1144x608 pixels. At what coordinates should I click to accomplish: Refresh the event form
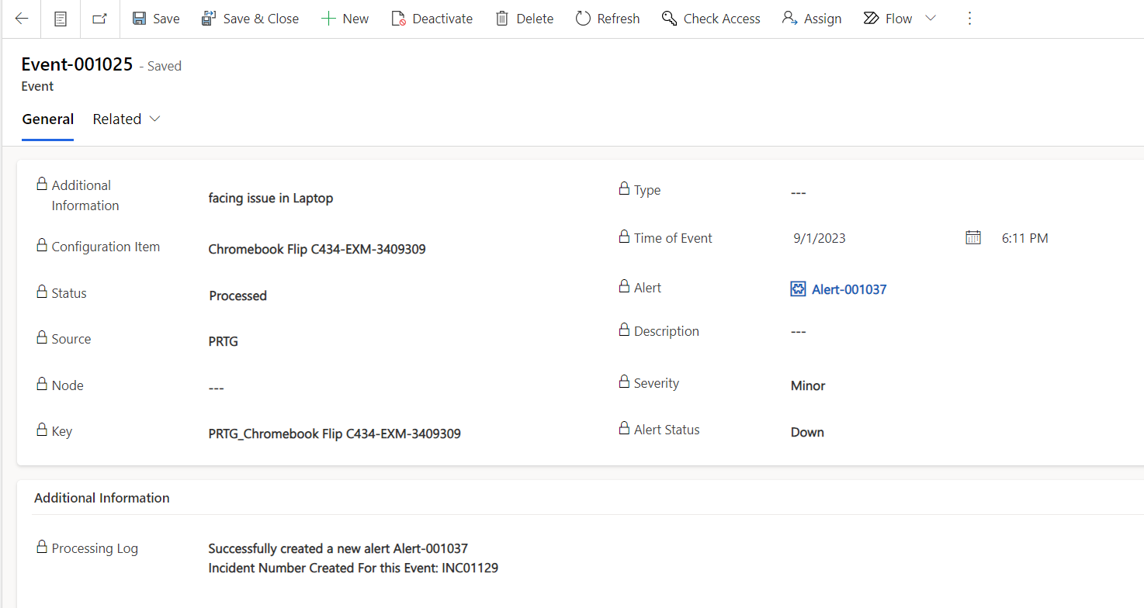pos(608,19)
